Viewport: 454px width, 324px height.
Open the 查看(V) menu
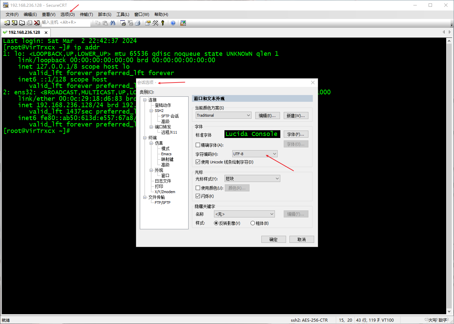[49, 15]
